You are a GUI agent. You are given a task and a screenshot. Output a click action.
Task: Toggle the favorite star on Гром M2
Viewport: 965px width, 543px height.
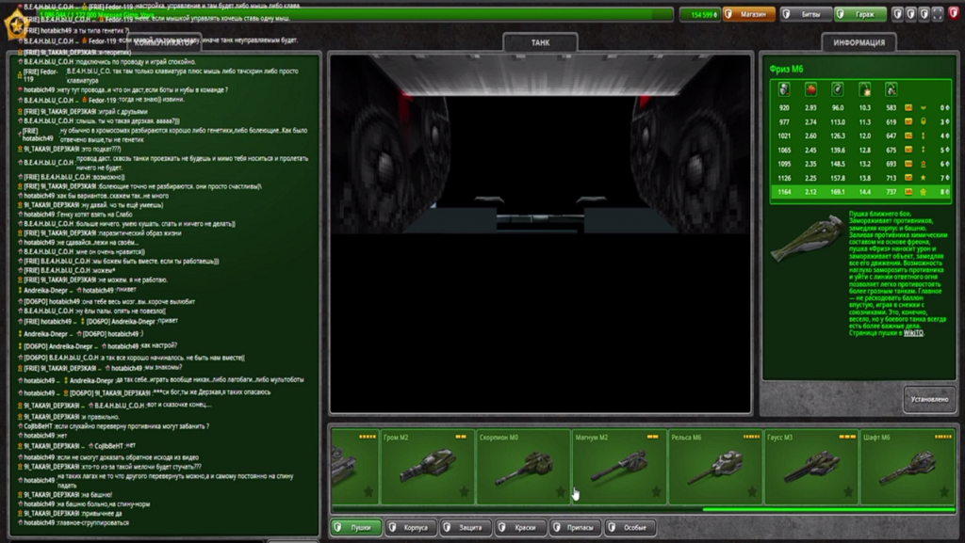(464, 491)
